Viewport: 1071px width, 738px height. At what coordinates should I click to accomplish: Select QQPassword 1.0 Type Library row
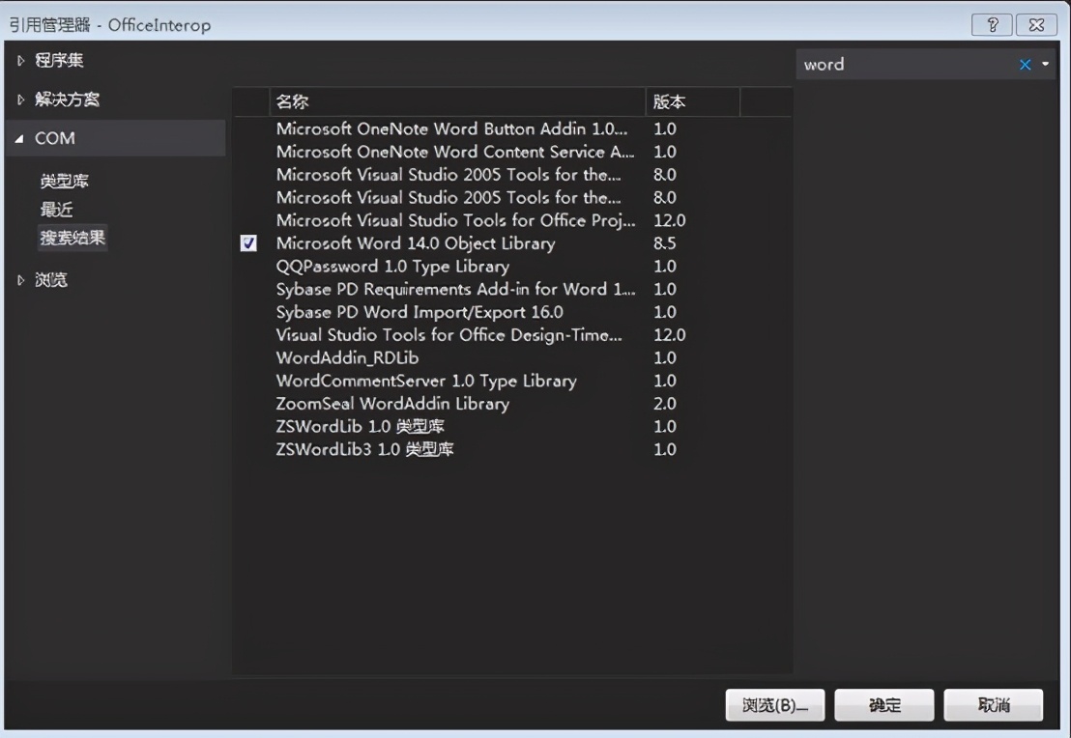tap(392, 267)
